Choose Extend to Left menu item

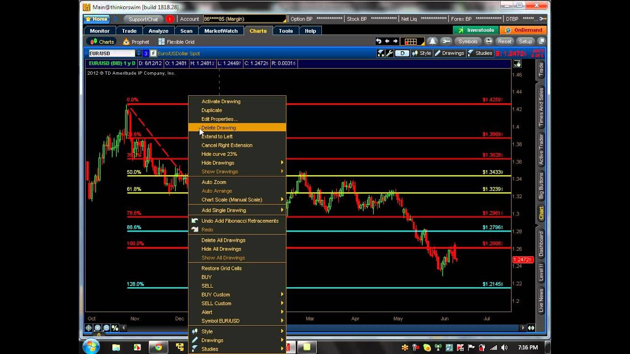[x=237, y=137]
